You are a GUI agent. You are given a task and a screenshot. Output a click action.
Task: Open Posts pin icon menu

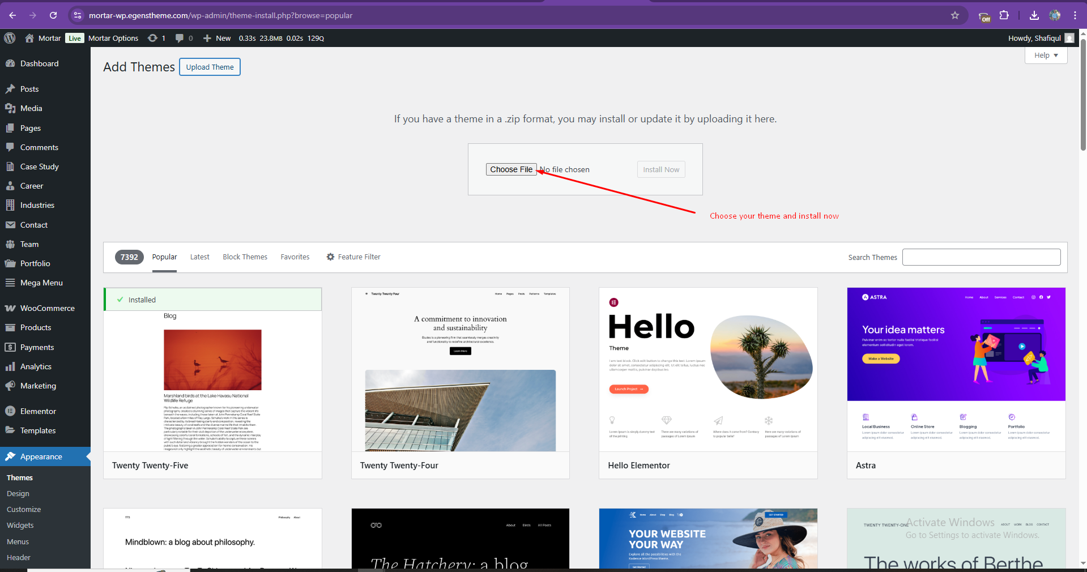45,89
